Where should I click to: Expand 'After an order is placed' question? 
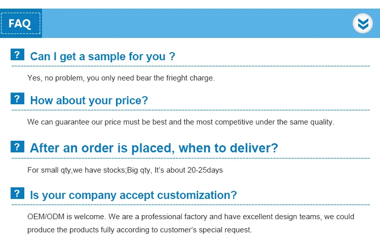(154, 148)
